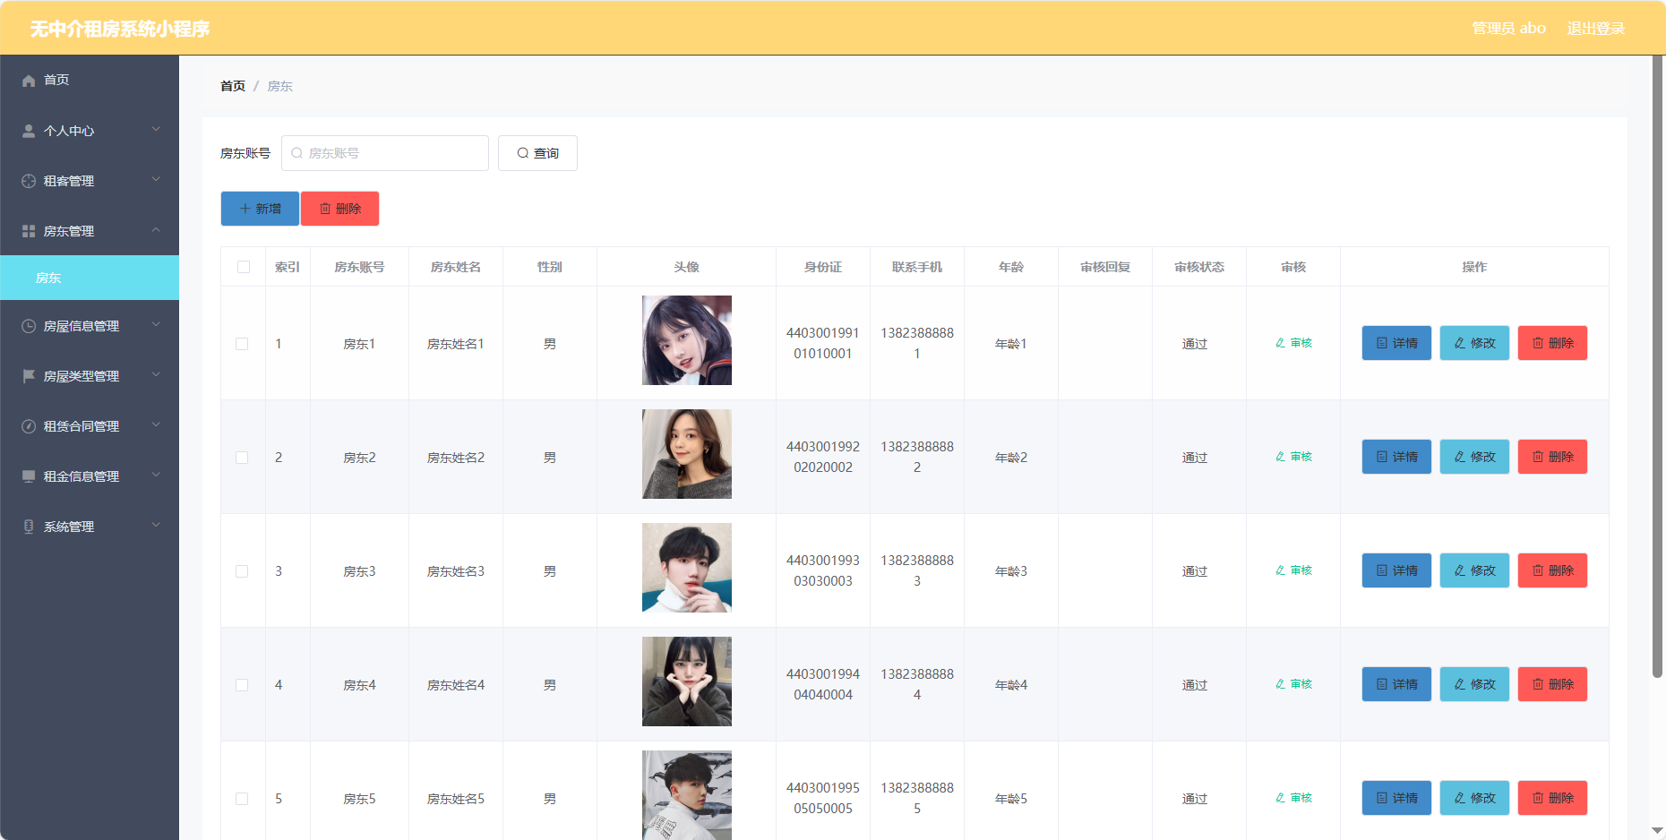
Task: Expand 租客管理 menu chevron
Action: pos(156,180)
